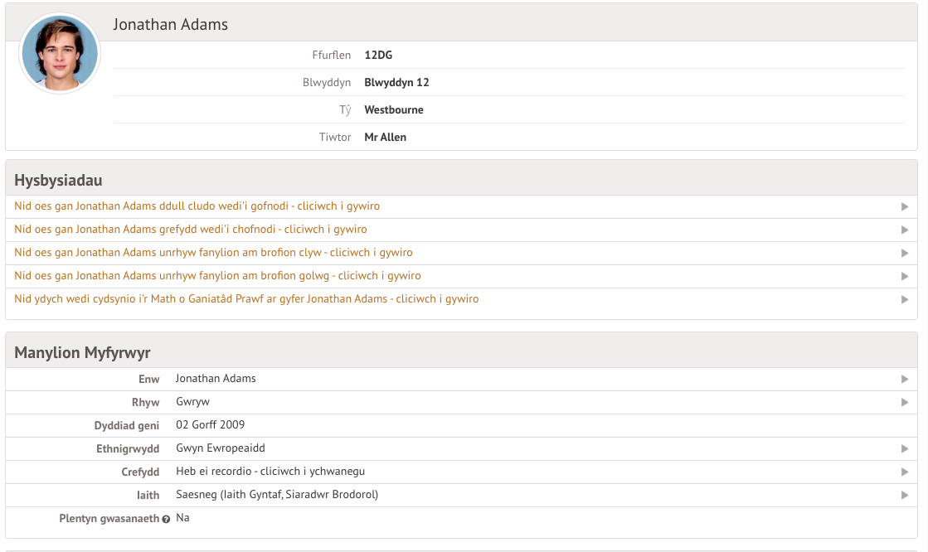This screenshot has width=928, height=552.
Task: Open the missing transport mode notification
Action: 197,206
